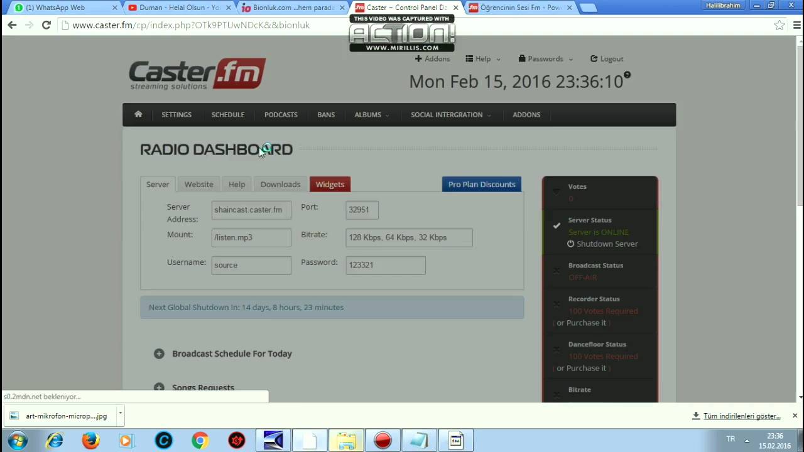Expand the Passwords dropdown

(x=546, y=58)
